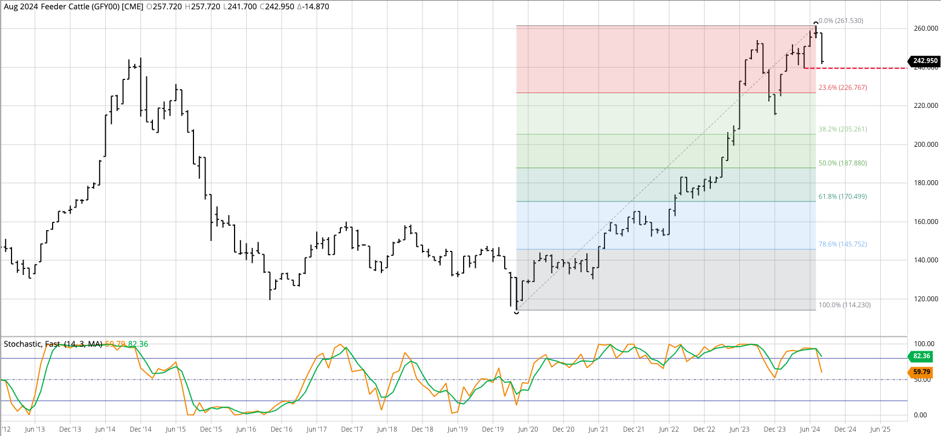Click the 100.0% (114.230) retracement label
The image size is (941, 436).
844,305
